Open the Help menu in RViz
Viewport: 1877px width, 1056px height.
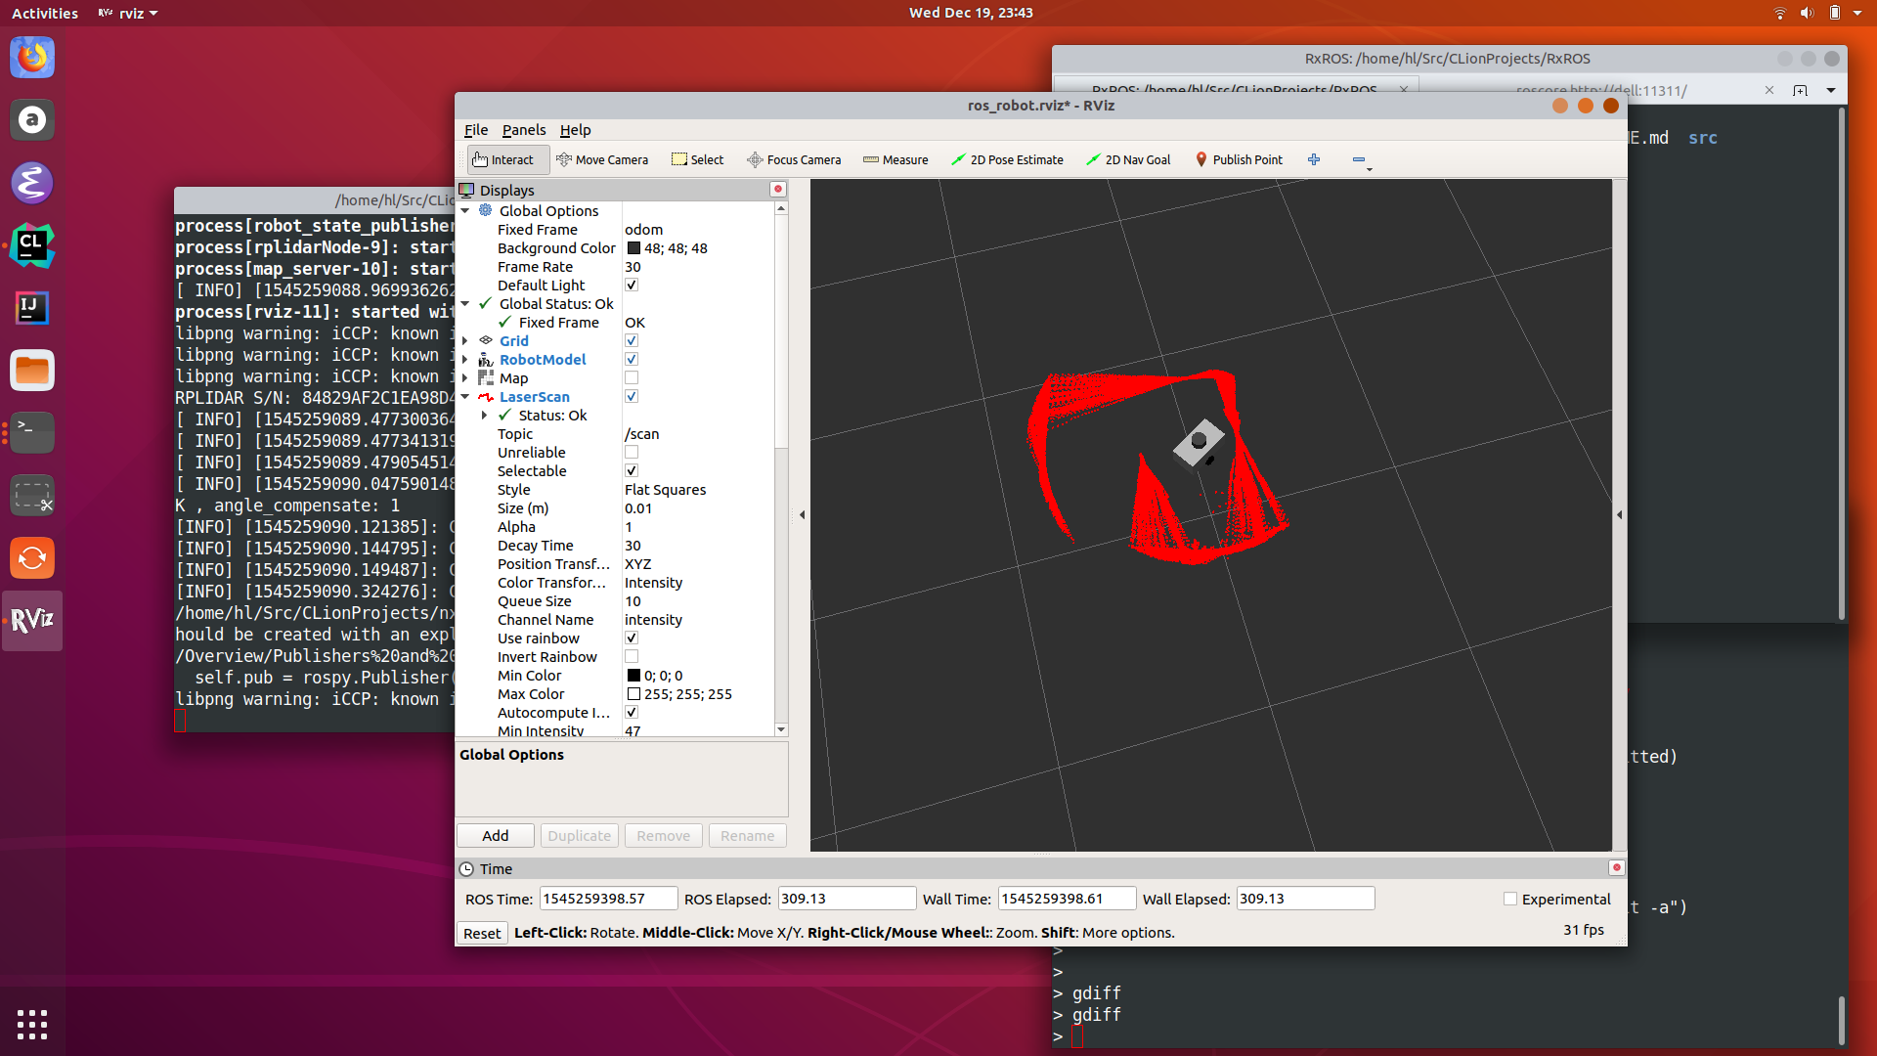575,130
